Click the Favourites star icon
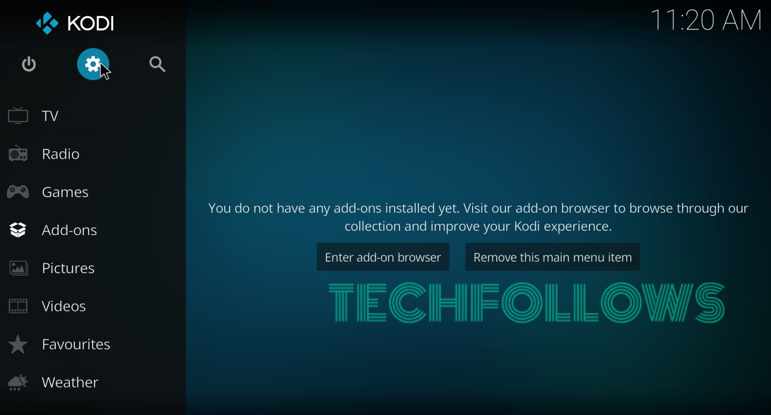This screenshot has height=415, width=771. coord(18,344)
